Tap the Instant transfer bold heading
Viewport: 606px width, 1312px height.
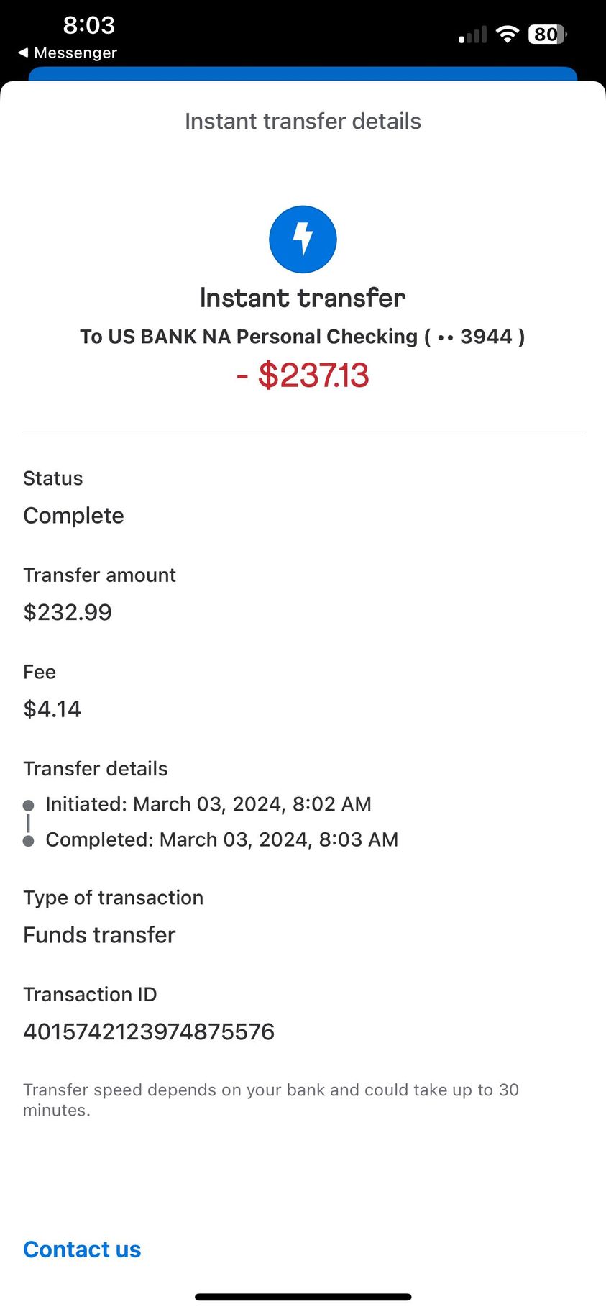point(303,298)
